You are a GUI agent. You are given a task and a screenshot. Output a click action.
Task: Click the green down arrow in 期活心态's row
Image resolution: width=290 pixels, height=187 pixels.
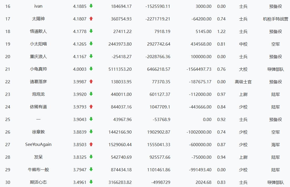click(x=91, y=182)
